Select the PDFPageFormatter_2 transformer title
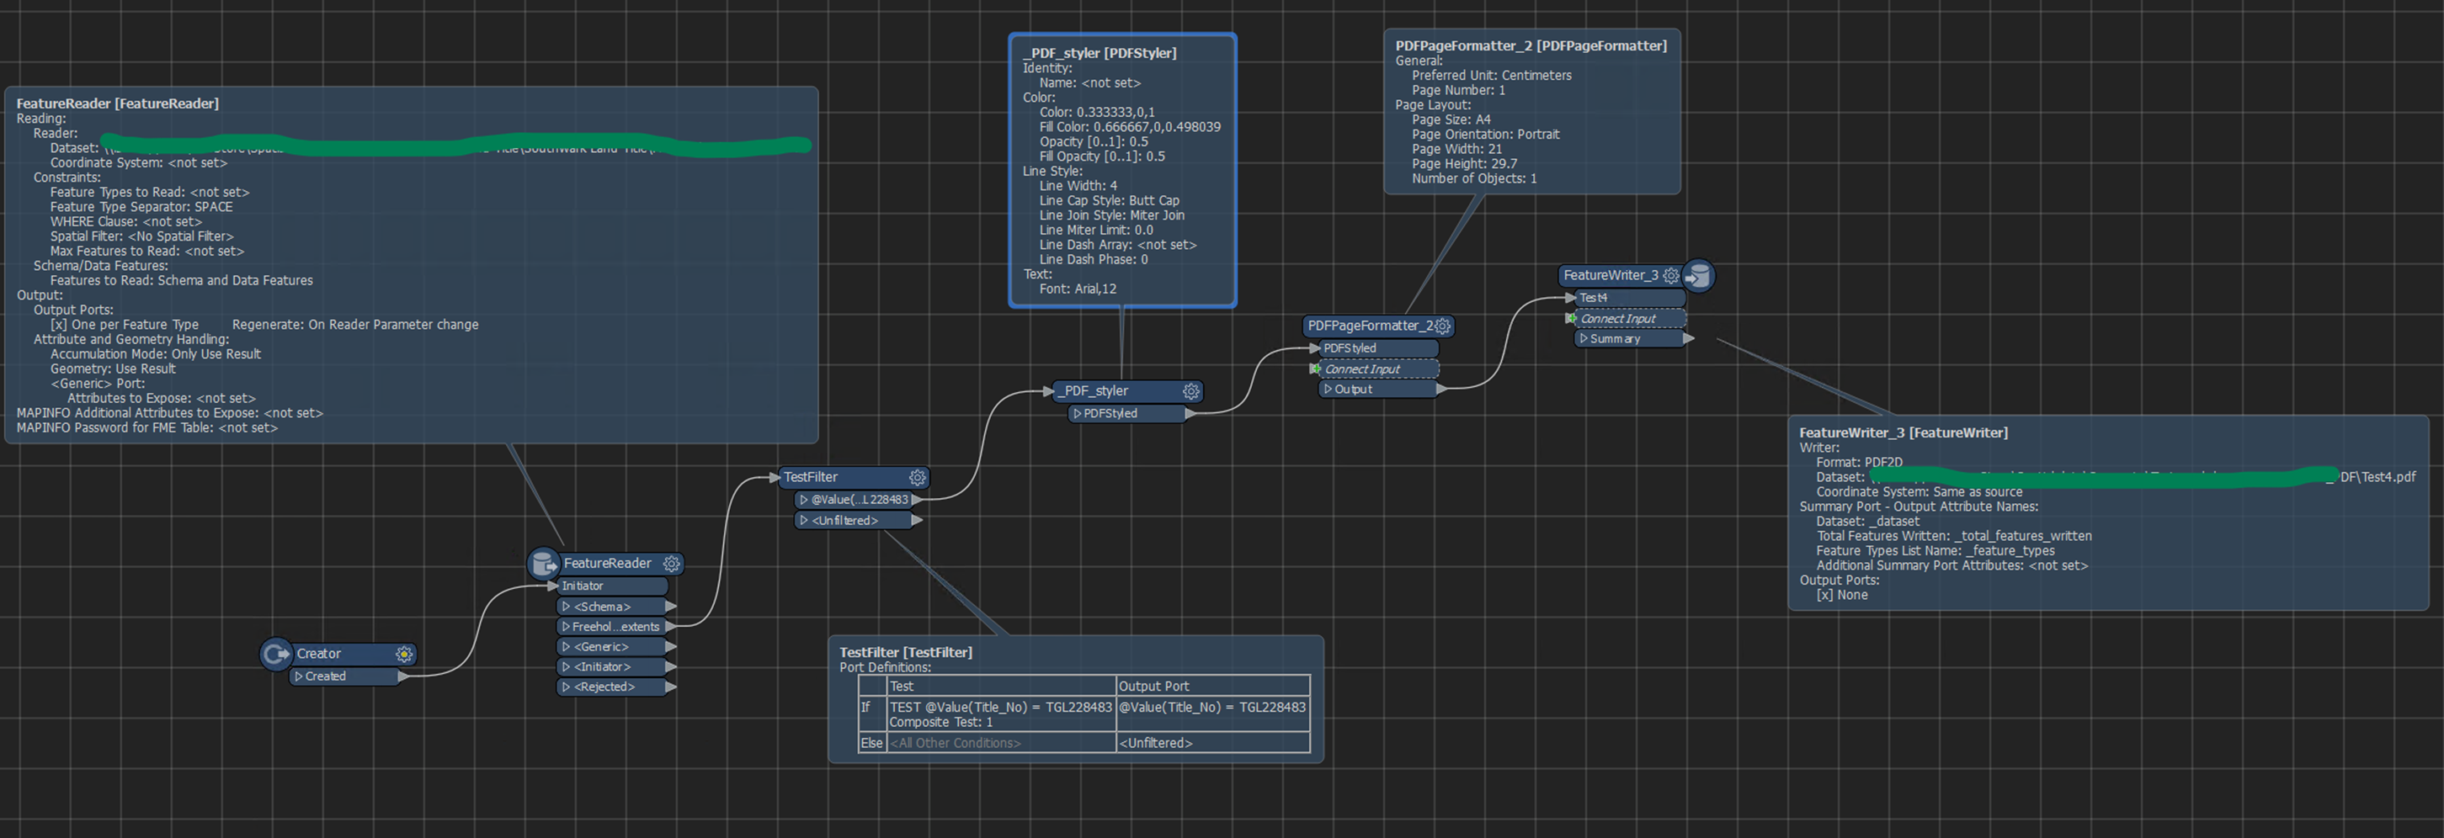The width and height of the screenshot is (2444, 838). (1370, 326)
